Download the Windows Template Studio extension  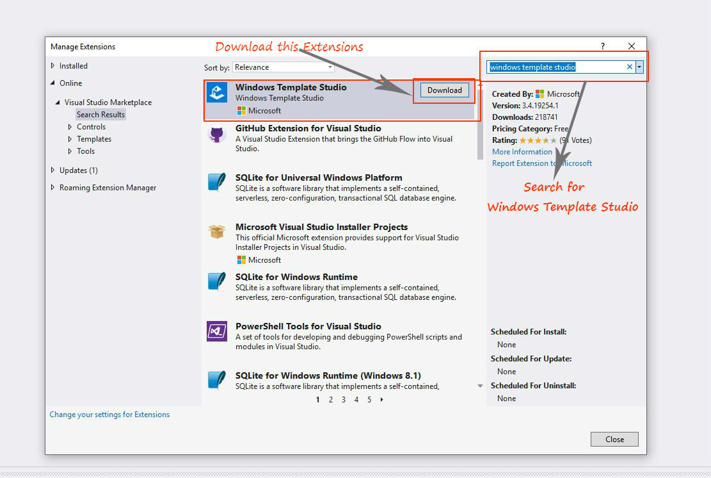click(x=444, y=90)
